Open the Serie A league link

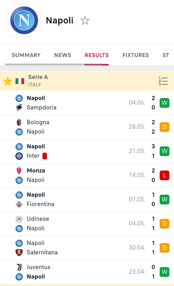click(x=38, y=77)
